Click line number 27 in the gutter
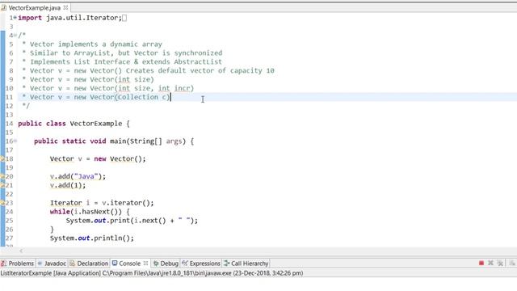 [9, 238]
